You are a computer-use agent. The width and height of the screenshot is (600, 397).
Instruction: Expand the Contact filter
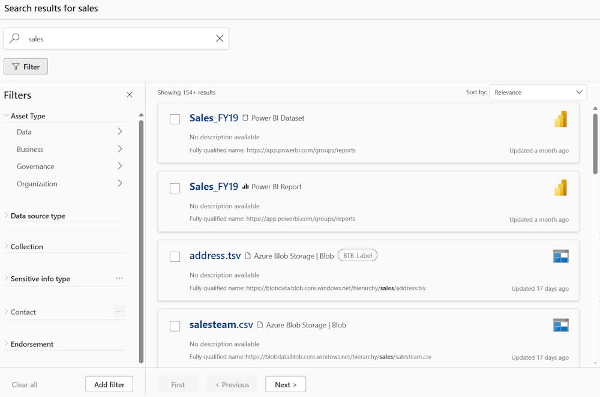pyautogui.click(x=6, y=312)
